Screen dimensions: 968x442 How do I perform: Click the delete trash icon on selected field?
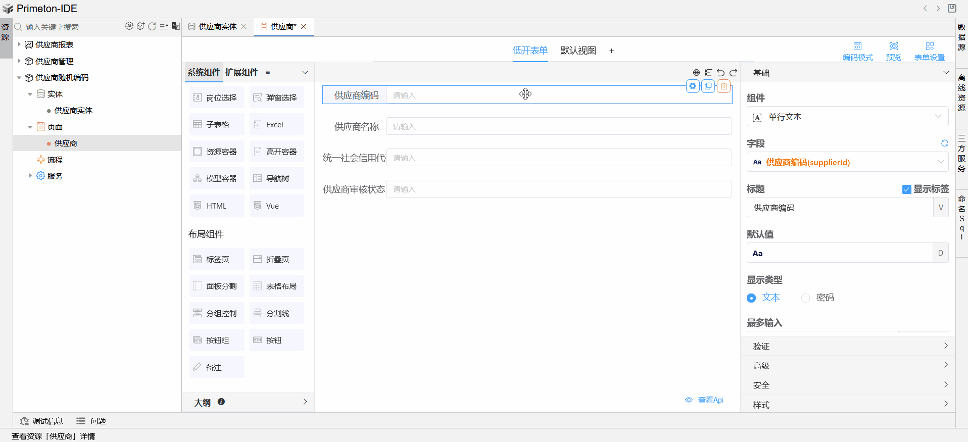pyautogui.click(x=723, y=86)
